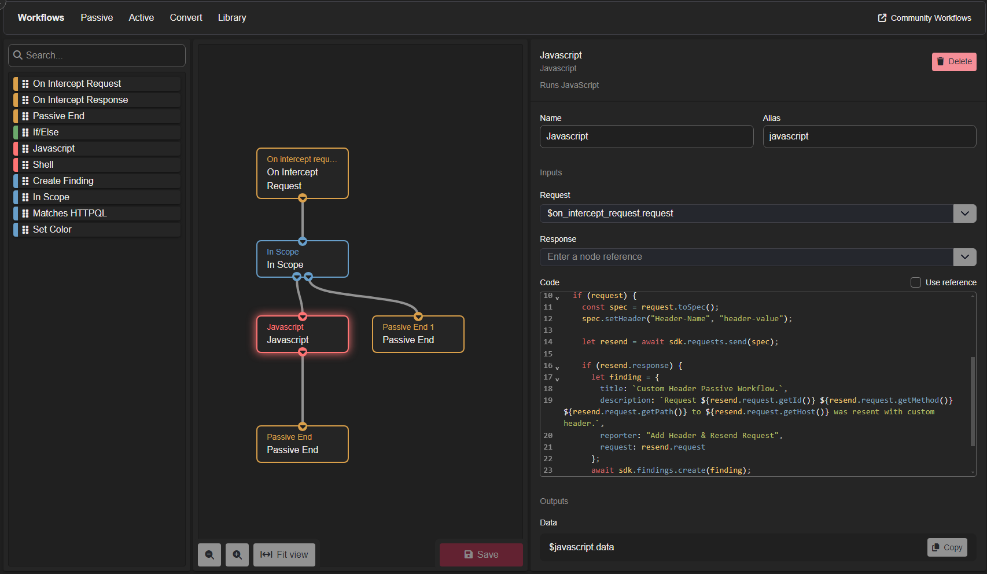Click the zoom out magnifier icon
The image size is (987, 574).
coord(209,554)
